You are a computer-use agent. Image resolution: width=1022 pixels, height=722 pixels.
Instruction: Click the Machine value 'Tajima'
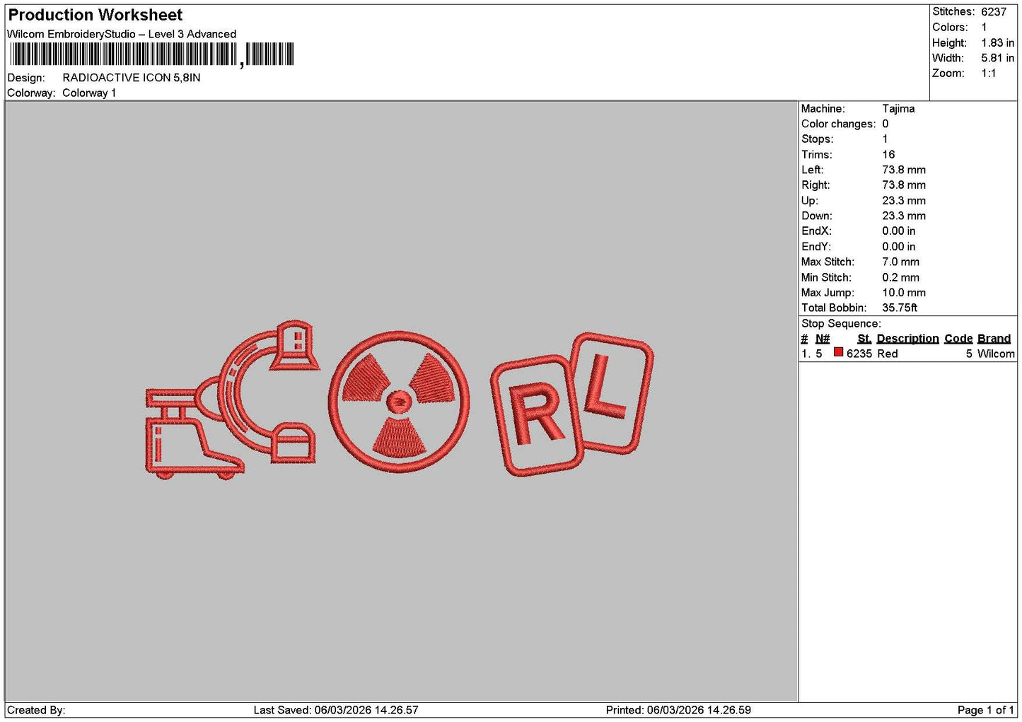898,109
